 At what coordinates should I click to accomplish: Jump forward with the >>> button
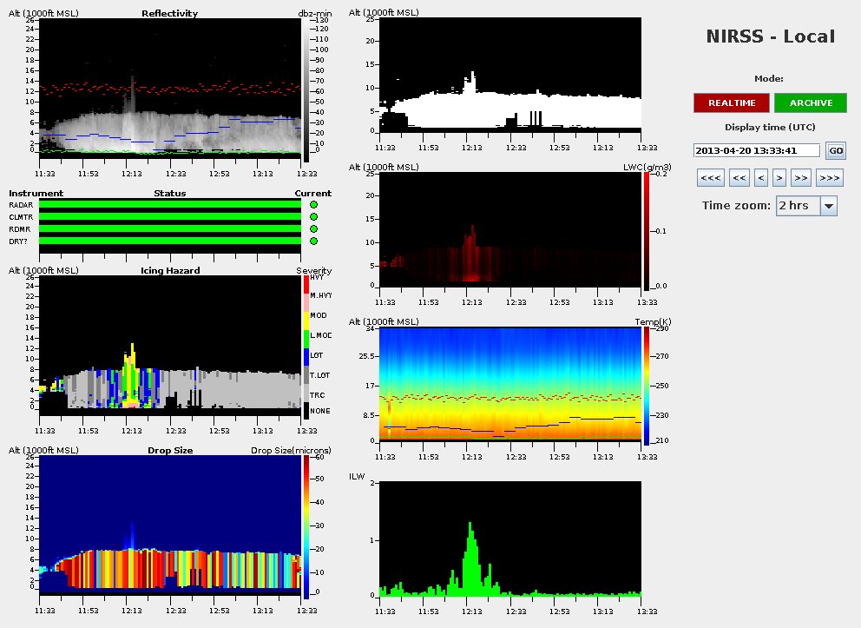[830, 178]
